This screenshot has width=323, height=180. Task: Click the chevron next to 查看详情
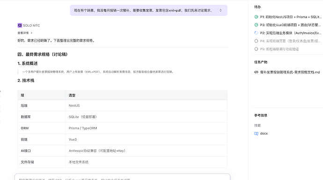pyautogui.click(x=31, y=33)
